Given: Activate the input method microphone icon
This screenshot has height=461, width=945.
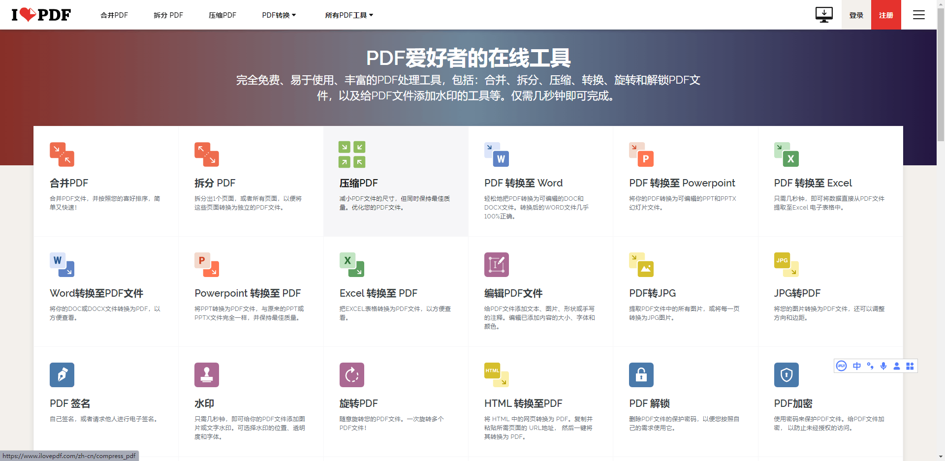Looking at the screenshot, I should (x=883, y=366).
